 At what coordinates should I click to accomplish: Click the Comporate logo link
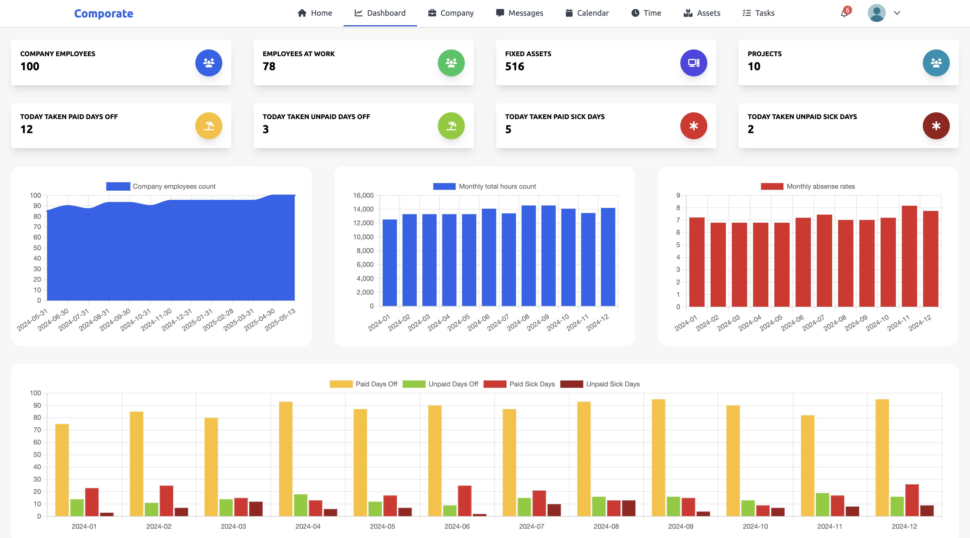(103, 13)
